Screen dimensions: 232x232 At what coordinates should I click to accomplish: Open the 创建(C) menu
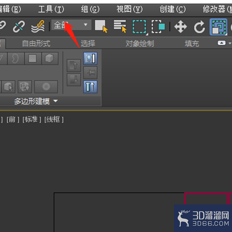pos(173,9)
